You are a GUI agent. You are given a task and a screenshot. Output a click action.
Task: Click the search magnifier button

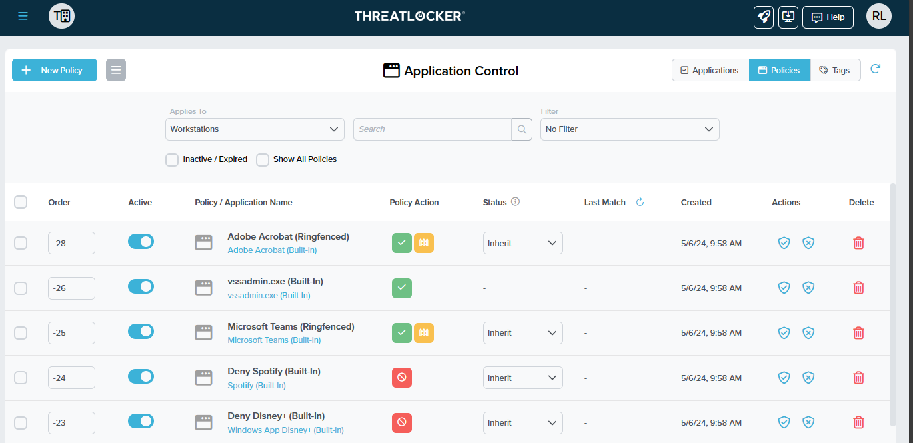pos(522,129)
